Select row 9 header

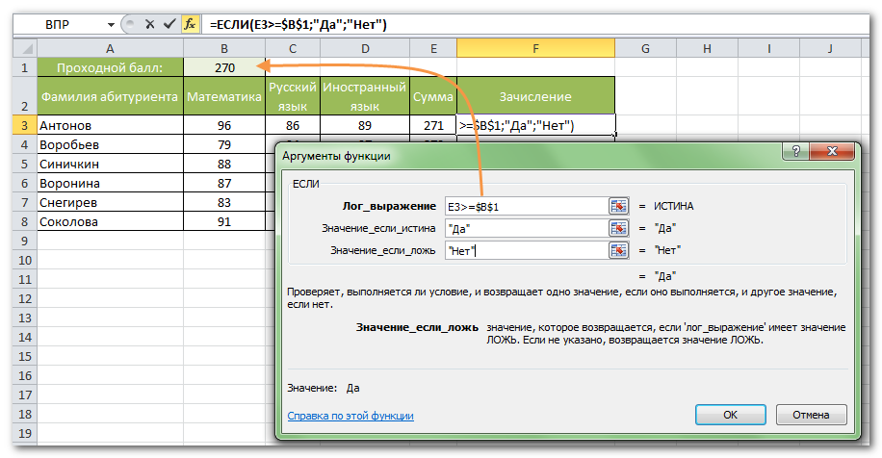(x=25, y=241)
